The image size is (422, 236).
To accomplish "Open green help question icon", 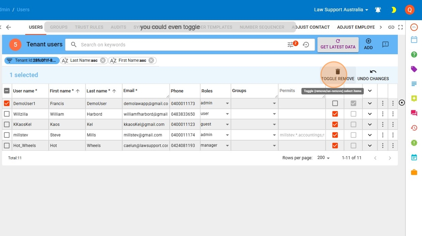I will pyautogui.click(x=414, y=54).
